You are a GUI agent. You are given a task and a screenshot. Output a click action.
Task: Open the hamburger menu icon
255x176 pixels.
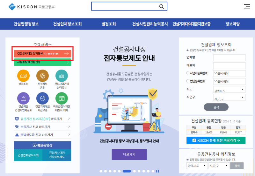coord(247,7)
